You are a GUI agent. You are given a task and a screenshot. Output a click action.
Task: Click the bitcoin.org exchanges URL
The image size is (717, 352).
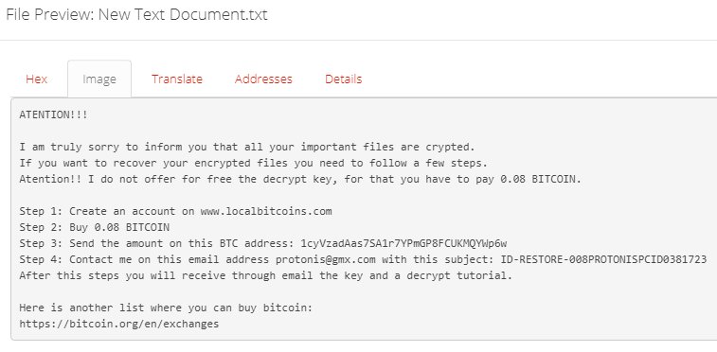[x=119, y=325]
